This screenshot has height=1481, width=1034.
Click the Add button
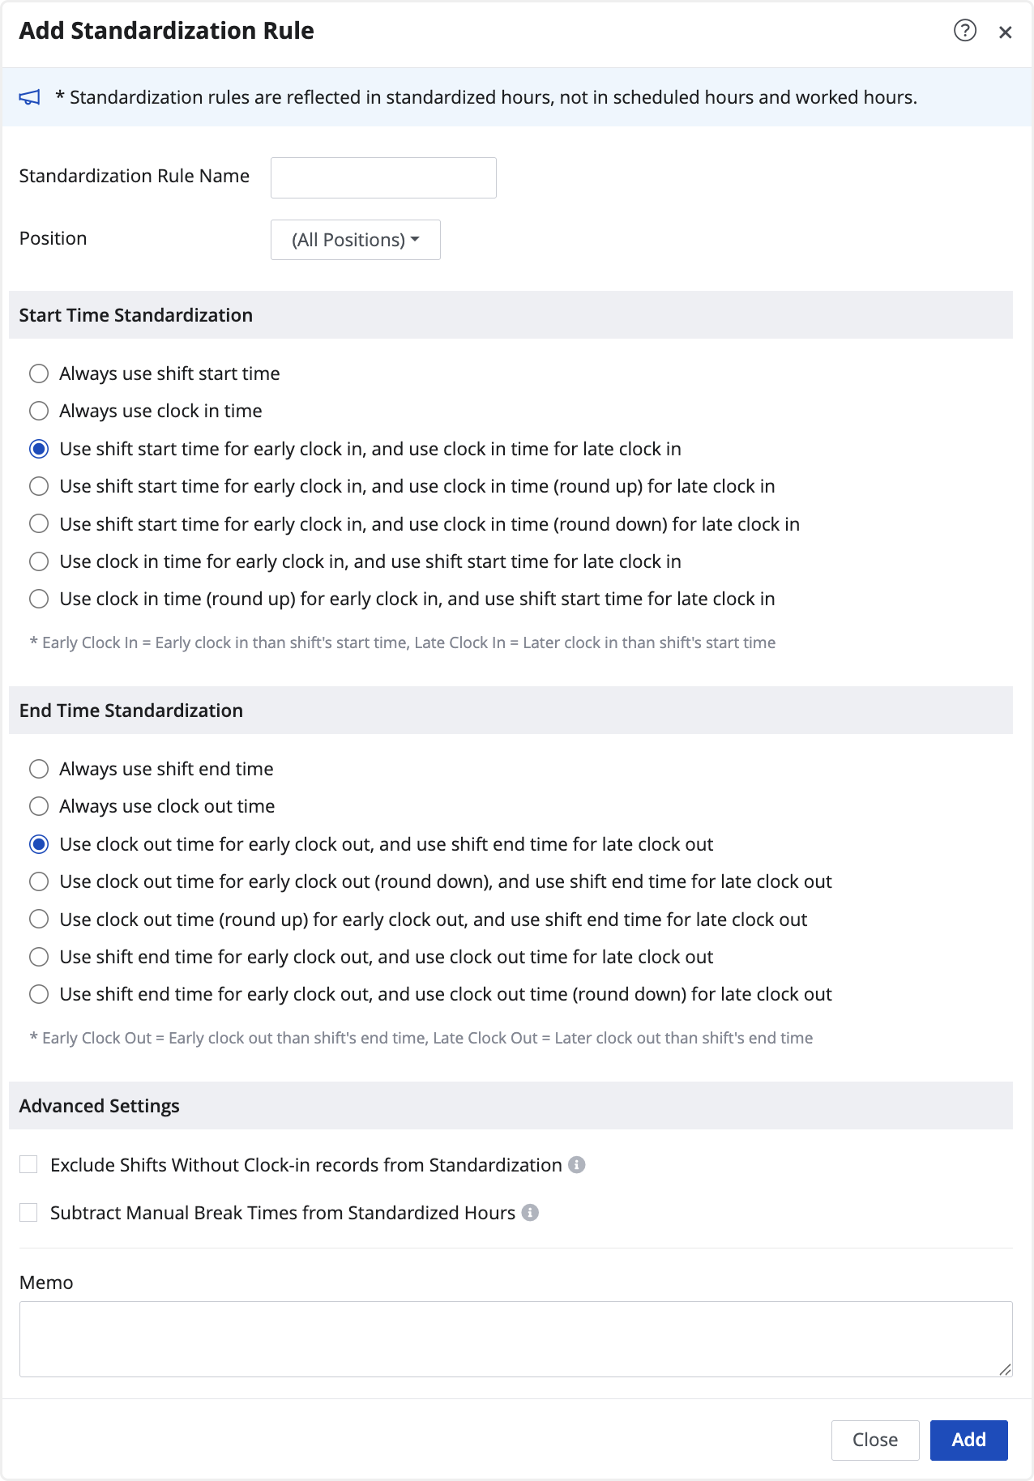coord(968,1440)
